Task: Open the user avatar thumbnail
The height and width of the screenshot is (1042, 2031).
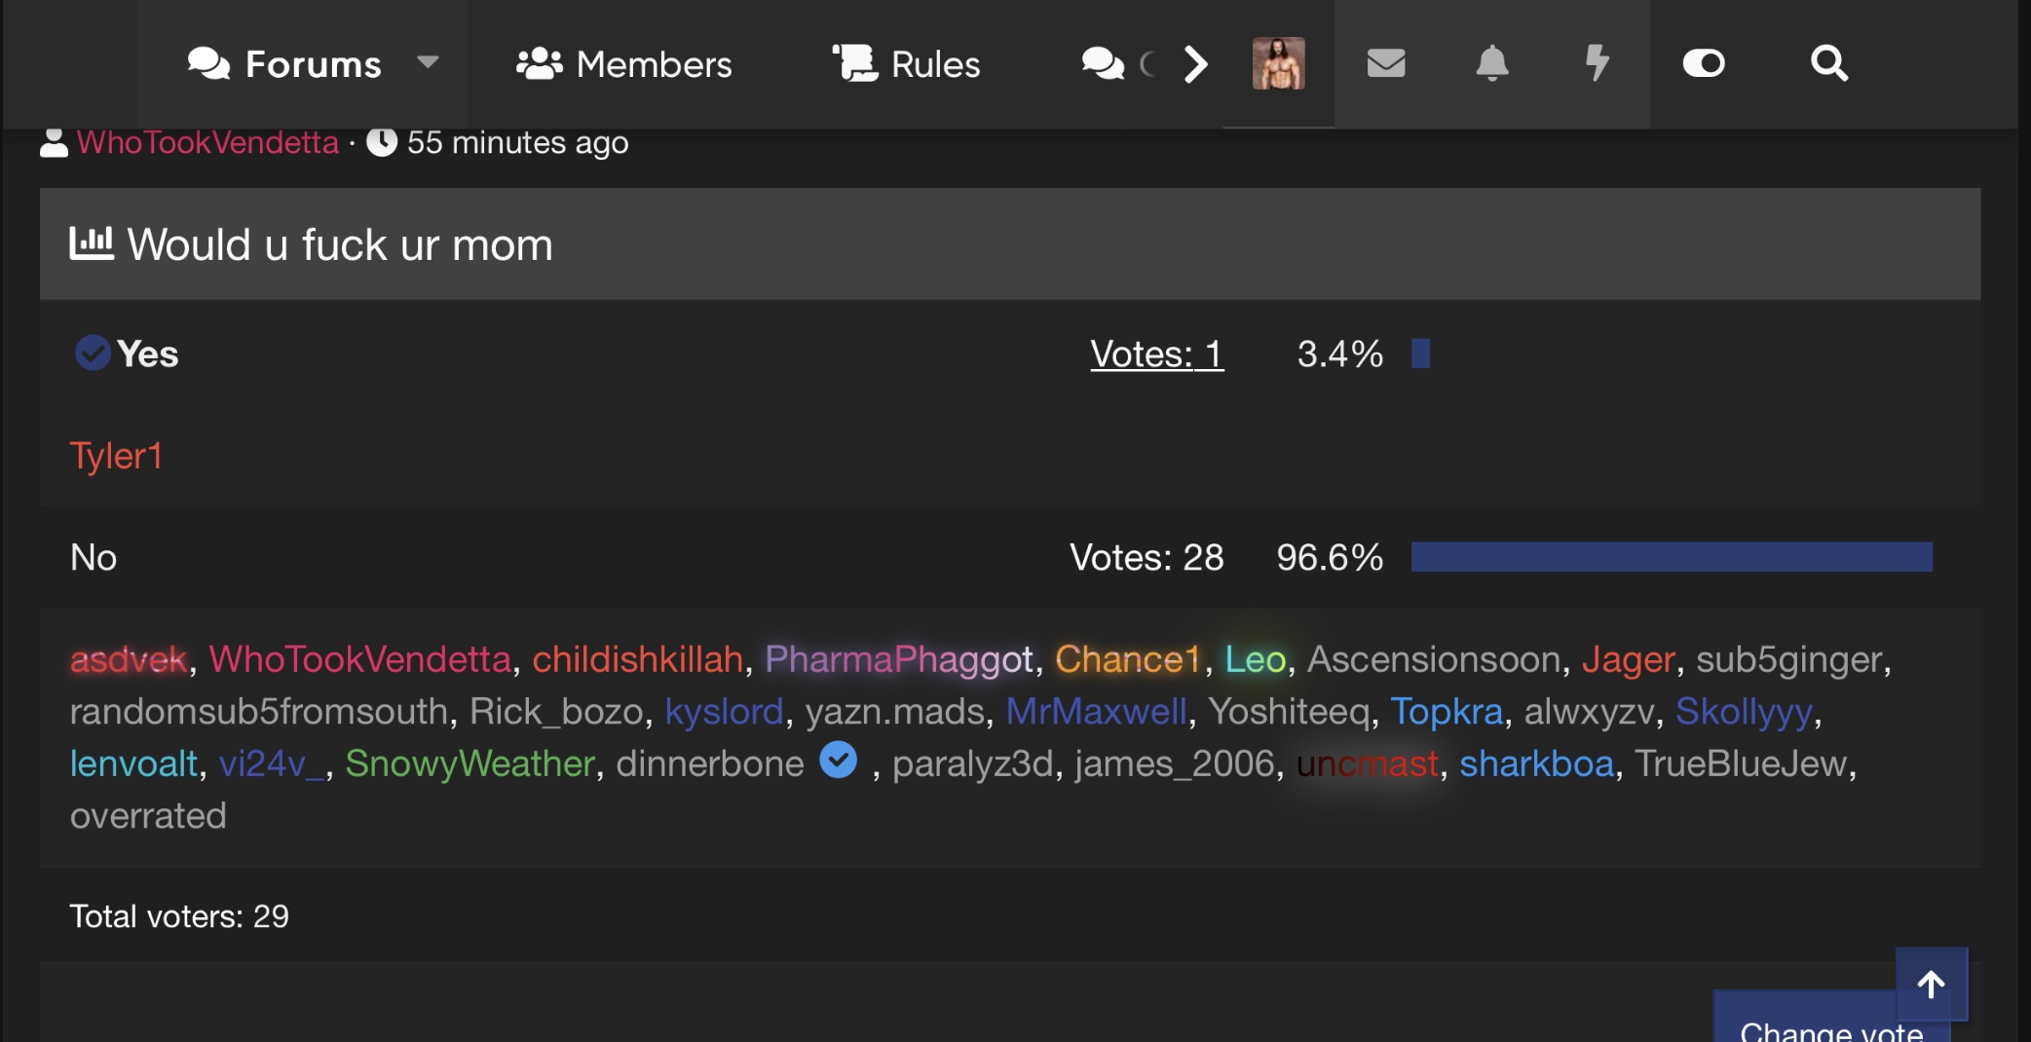Action: pyautogui.click(x=1278, y=63)
